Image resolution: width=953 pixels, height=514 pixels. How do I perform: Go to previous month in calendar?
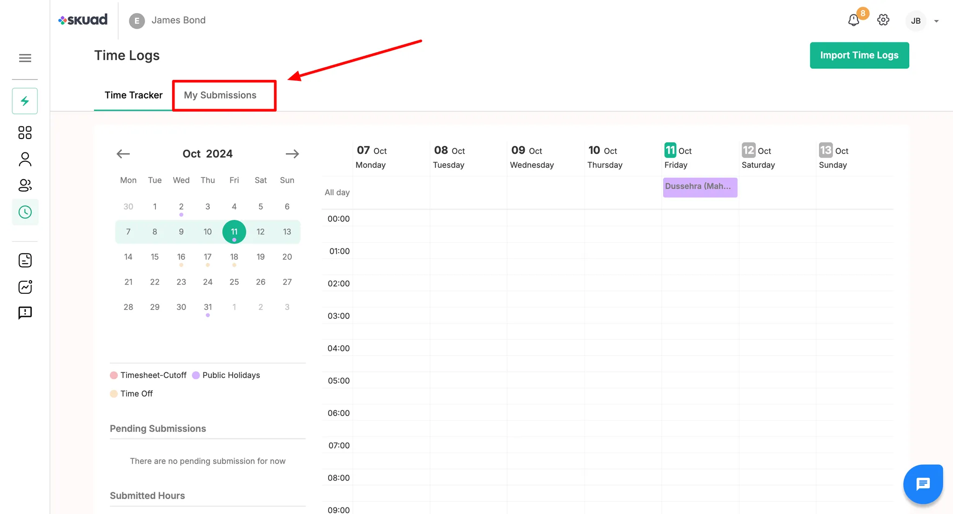(123, 154)
